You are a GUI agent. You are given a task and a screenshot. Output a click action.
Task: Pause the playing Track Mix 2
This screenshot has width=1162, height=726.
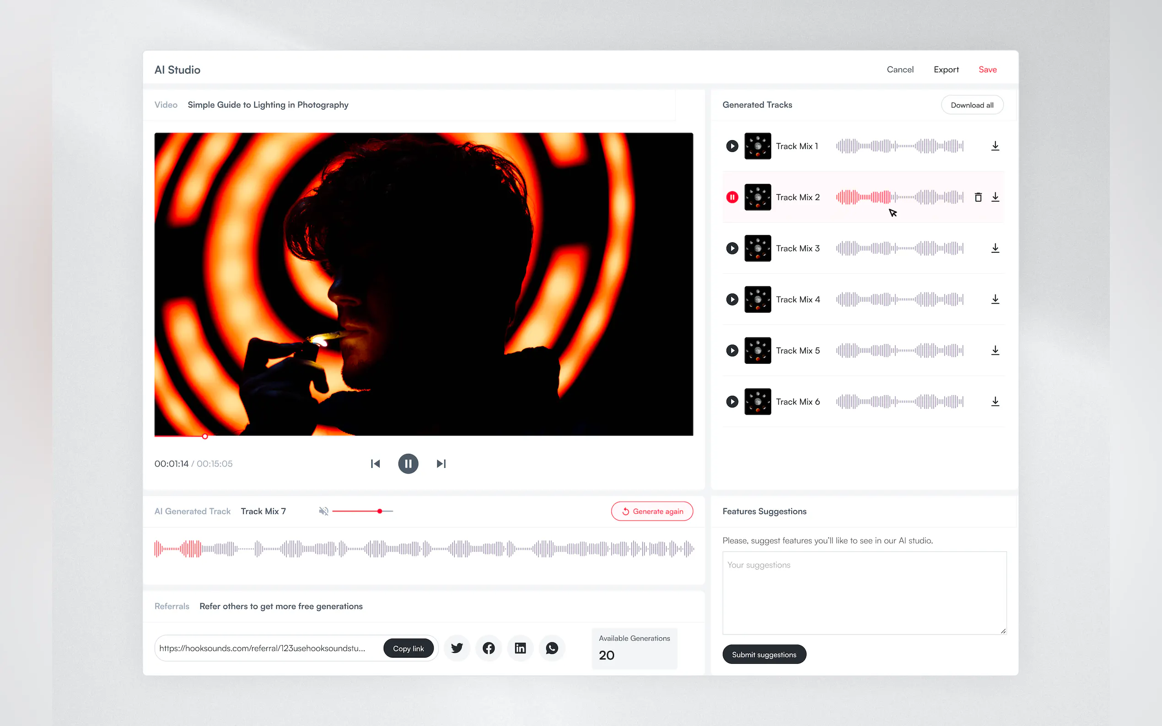[x=732, y=198]
